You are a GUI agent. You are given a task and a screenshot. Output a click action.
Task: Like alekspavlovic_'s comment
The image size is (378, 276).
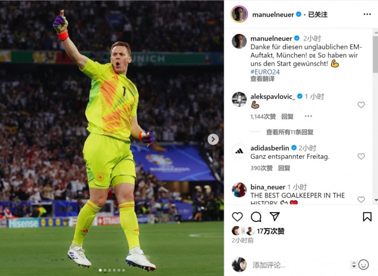click(x=361, y=105)
